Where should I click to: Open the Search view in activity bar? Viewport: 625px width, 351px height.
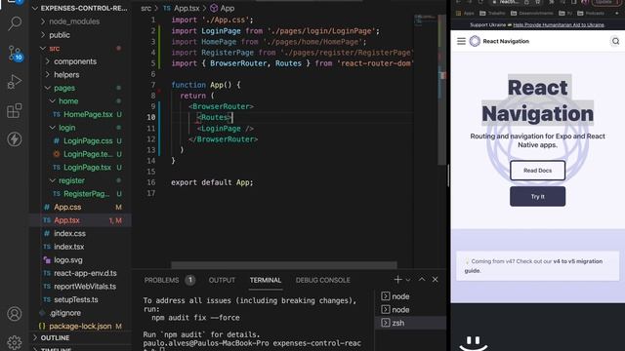(15, 23)
